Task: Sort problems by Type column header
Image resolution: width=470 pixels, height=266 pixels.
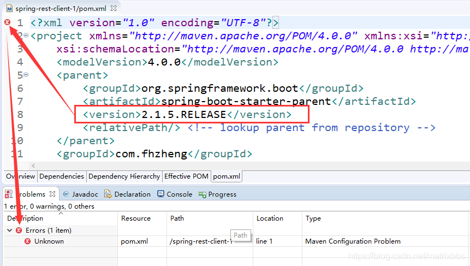Action: pos(385,218)
